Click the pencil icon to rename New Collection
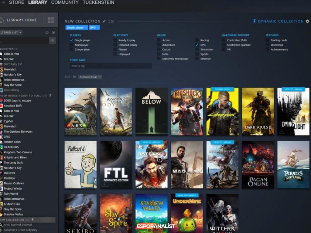The height and width of the screenshot is (233, 311). [104, 21]
